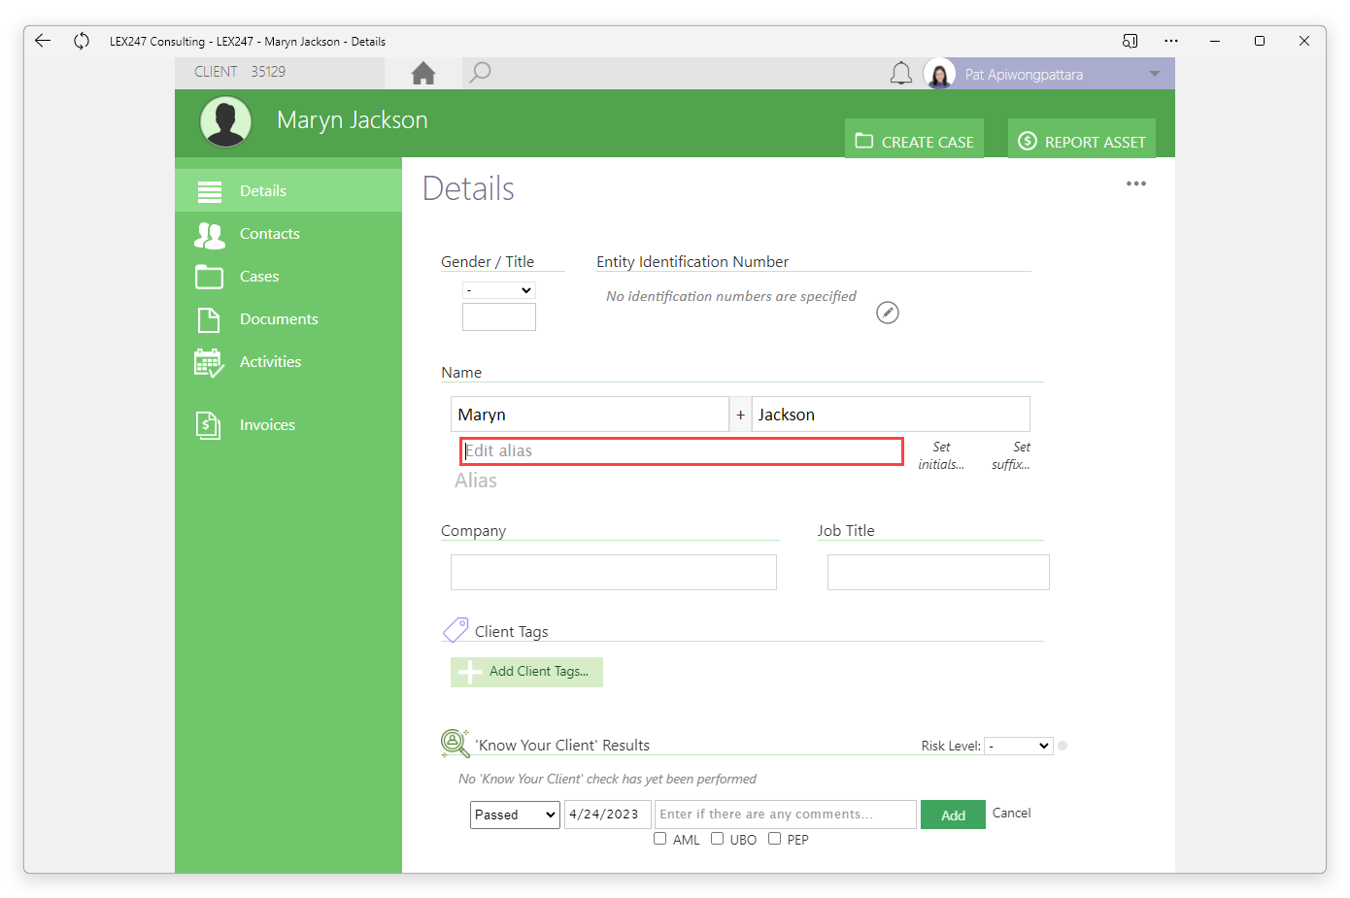This screenshot has height=898, width=1350.
Task: Expand the Pat Apiwongpattara user menu arrow
Action: click(x=1155, y=74)
